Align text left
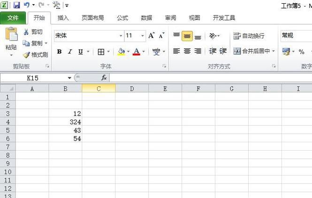The width and height of the screenshot is (312, 198). pyautogui.click(x=176, y=51)
